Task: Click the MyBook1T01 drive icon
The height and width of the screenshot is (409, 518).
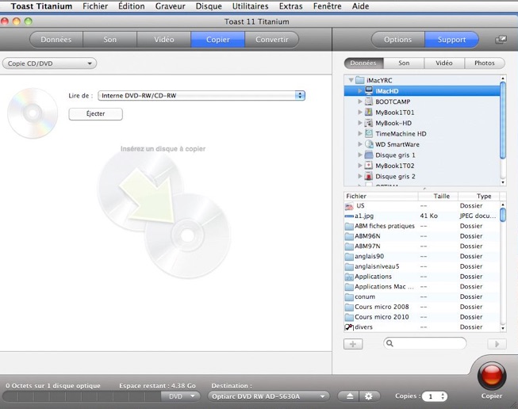Action: 369,113
